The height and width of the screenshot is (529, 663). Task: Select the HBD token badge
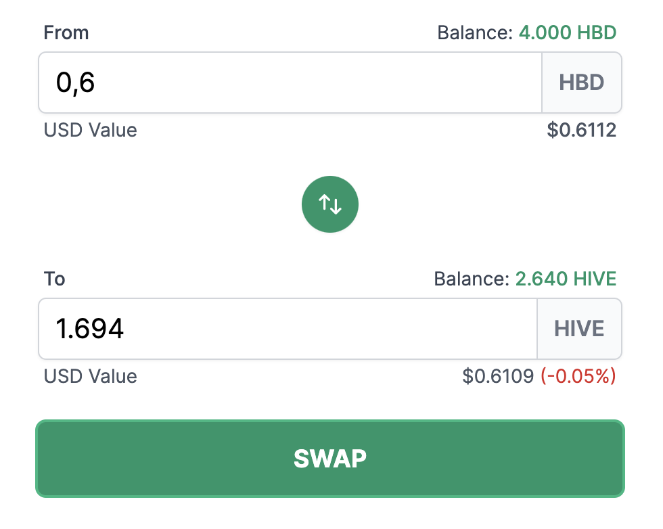click(581, 83)
